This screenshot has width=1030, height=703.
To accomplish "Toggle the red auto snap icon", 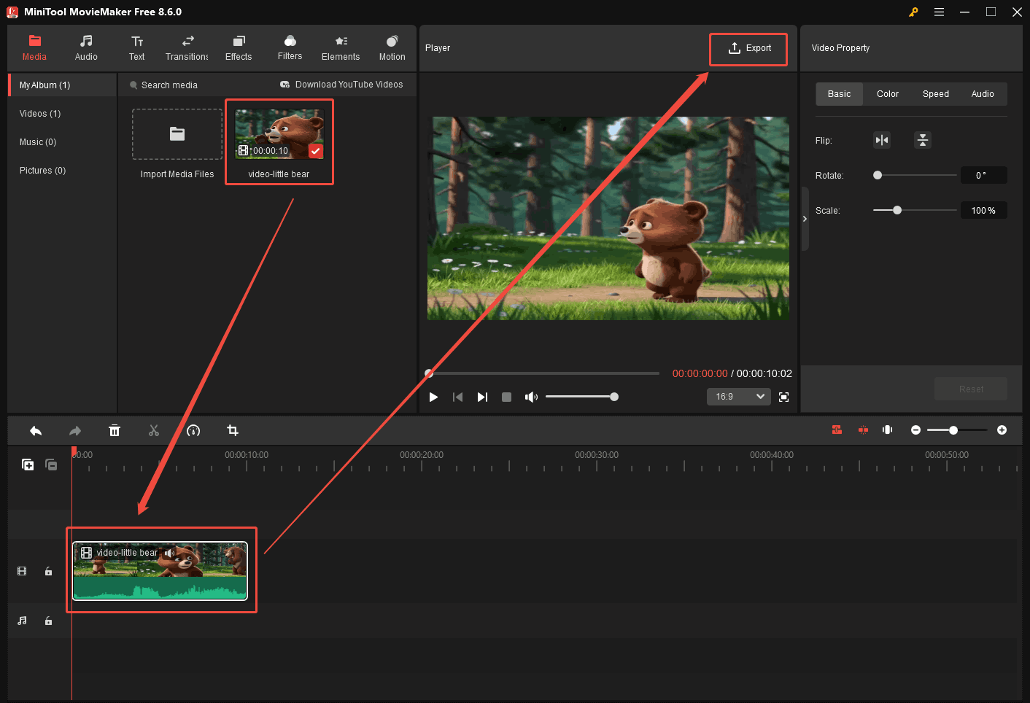I will (837, 430).
